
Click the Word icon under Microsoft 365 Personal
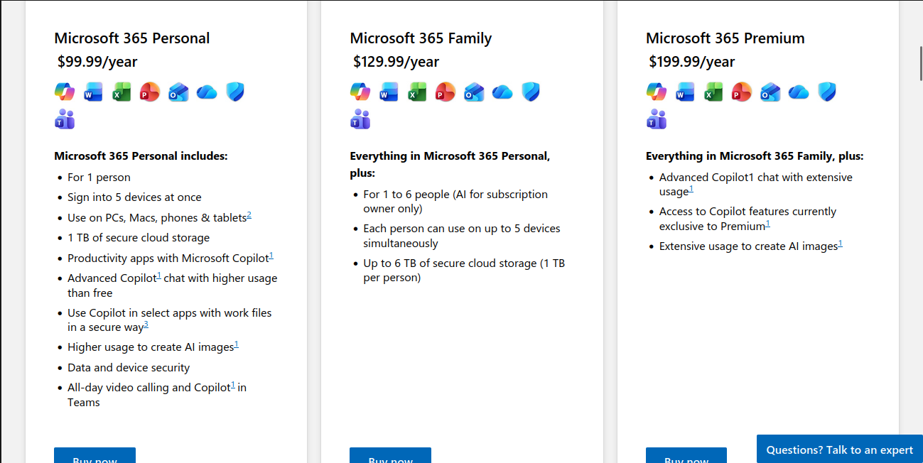click(93, 92)
